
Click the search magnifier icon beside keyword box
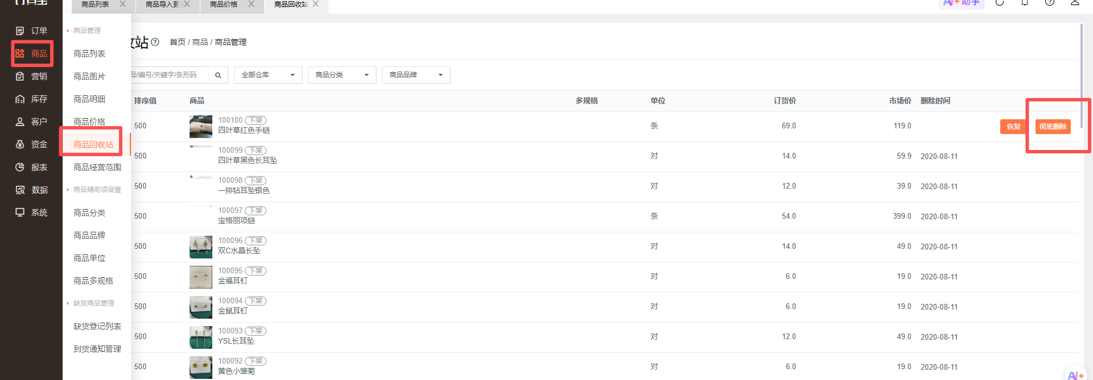pos(218,75)
